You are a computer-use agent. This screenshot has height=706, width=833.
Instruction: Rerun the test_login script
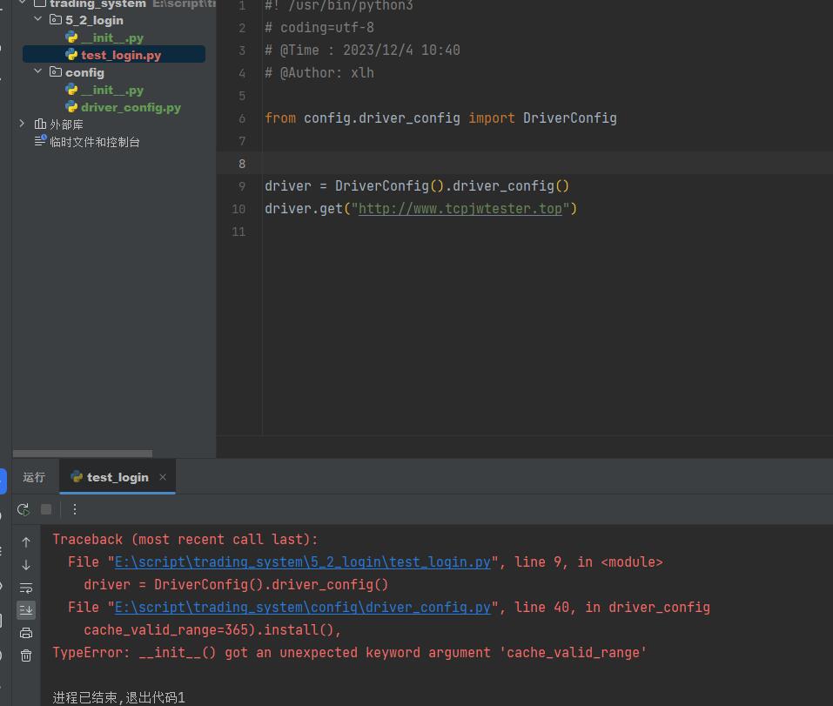click(24, 509)
